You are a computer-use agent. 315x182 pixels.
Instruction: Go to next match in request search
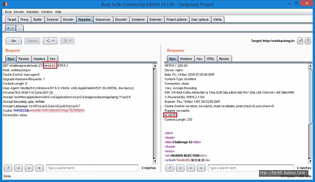pos(39,168)
